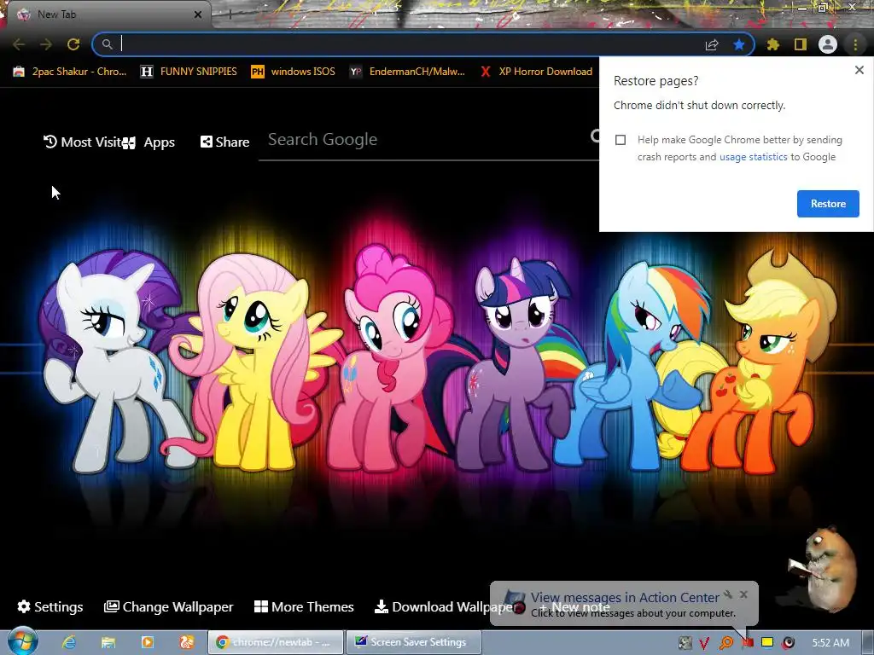This screenshot has width=874, height=655.
Task: Click the Search Google field
Action: tap(427, 139)
